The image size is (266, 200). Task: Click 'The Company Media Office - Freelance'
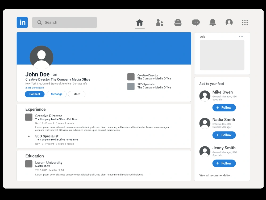pyautogui.click(x=57, y=140)
